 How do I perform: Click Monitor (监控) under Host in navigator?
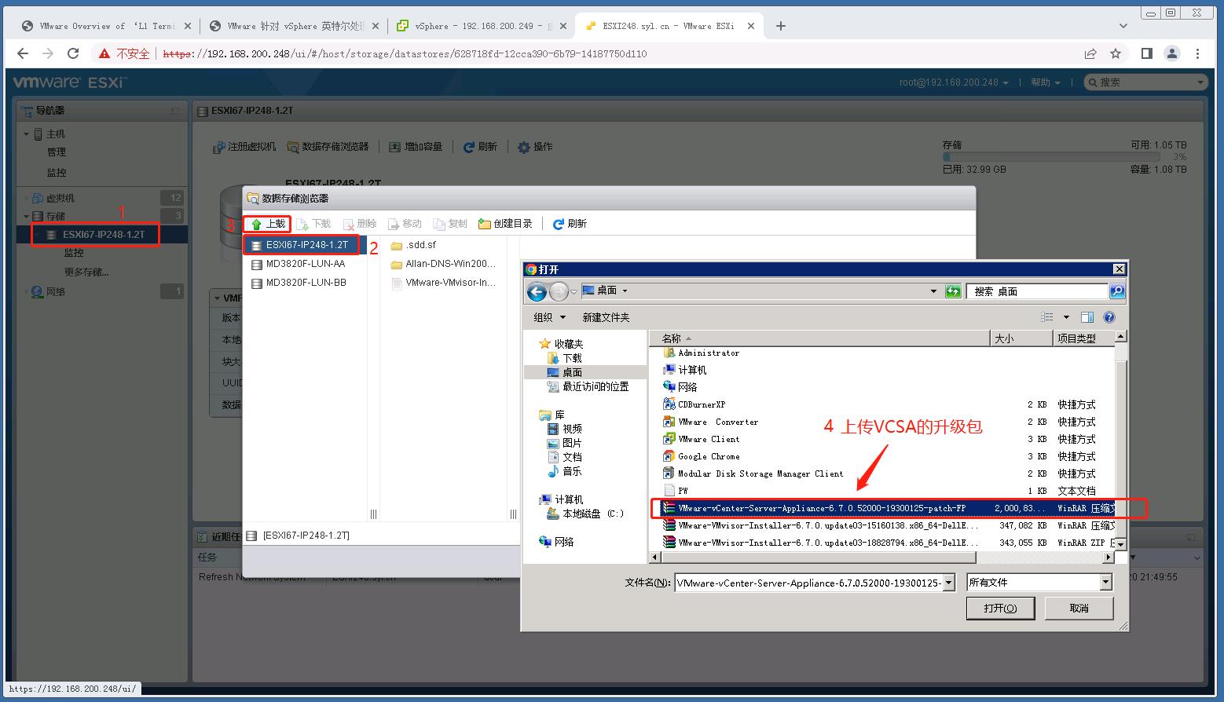click(x=57, y=173)
